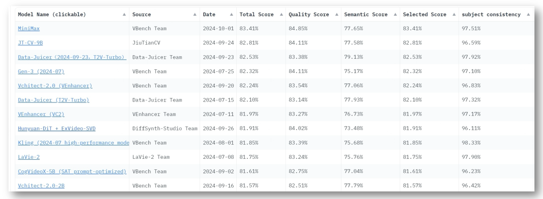Open the Gen-3 (2024-07) link
Screen dimensions: 543x199
click(x=41, y=71)
